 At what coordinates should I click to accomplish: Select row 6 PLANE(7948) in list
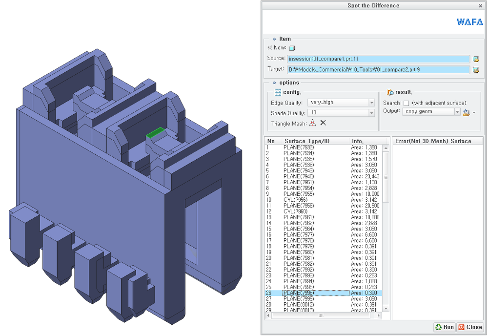click(324, 177)
